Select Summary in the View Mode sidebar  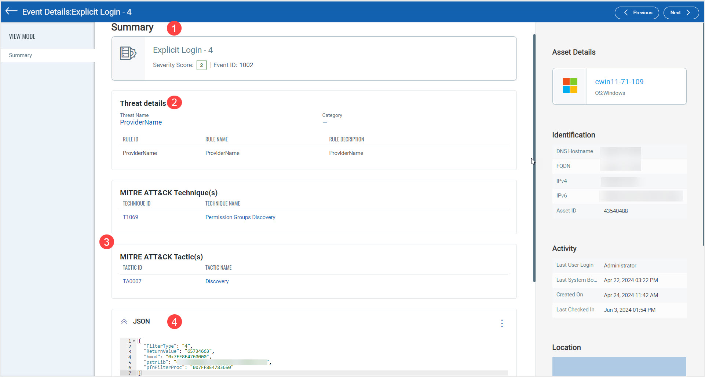click(x=21, y=55)
